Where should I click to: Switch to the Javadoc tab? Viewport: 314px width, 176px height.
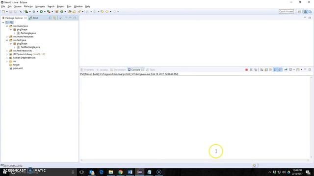point(102,69)
